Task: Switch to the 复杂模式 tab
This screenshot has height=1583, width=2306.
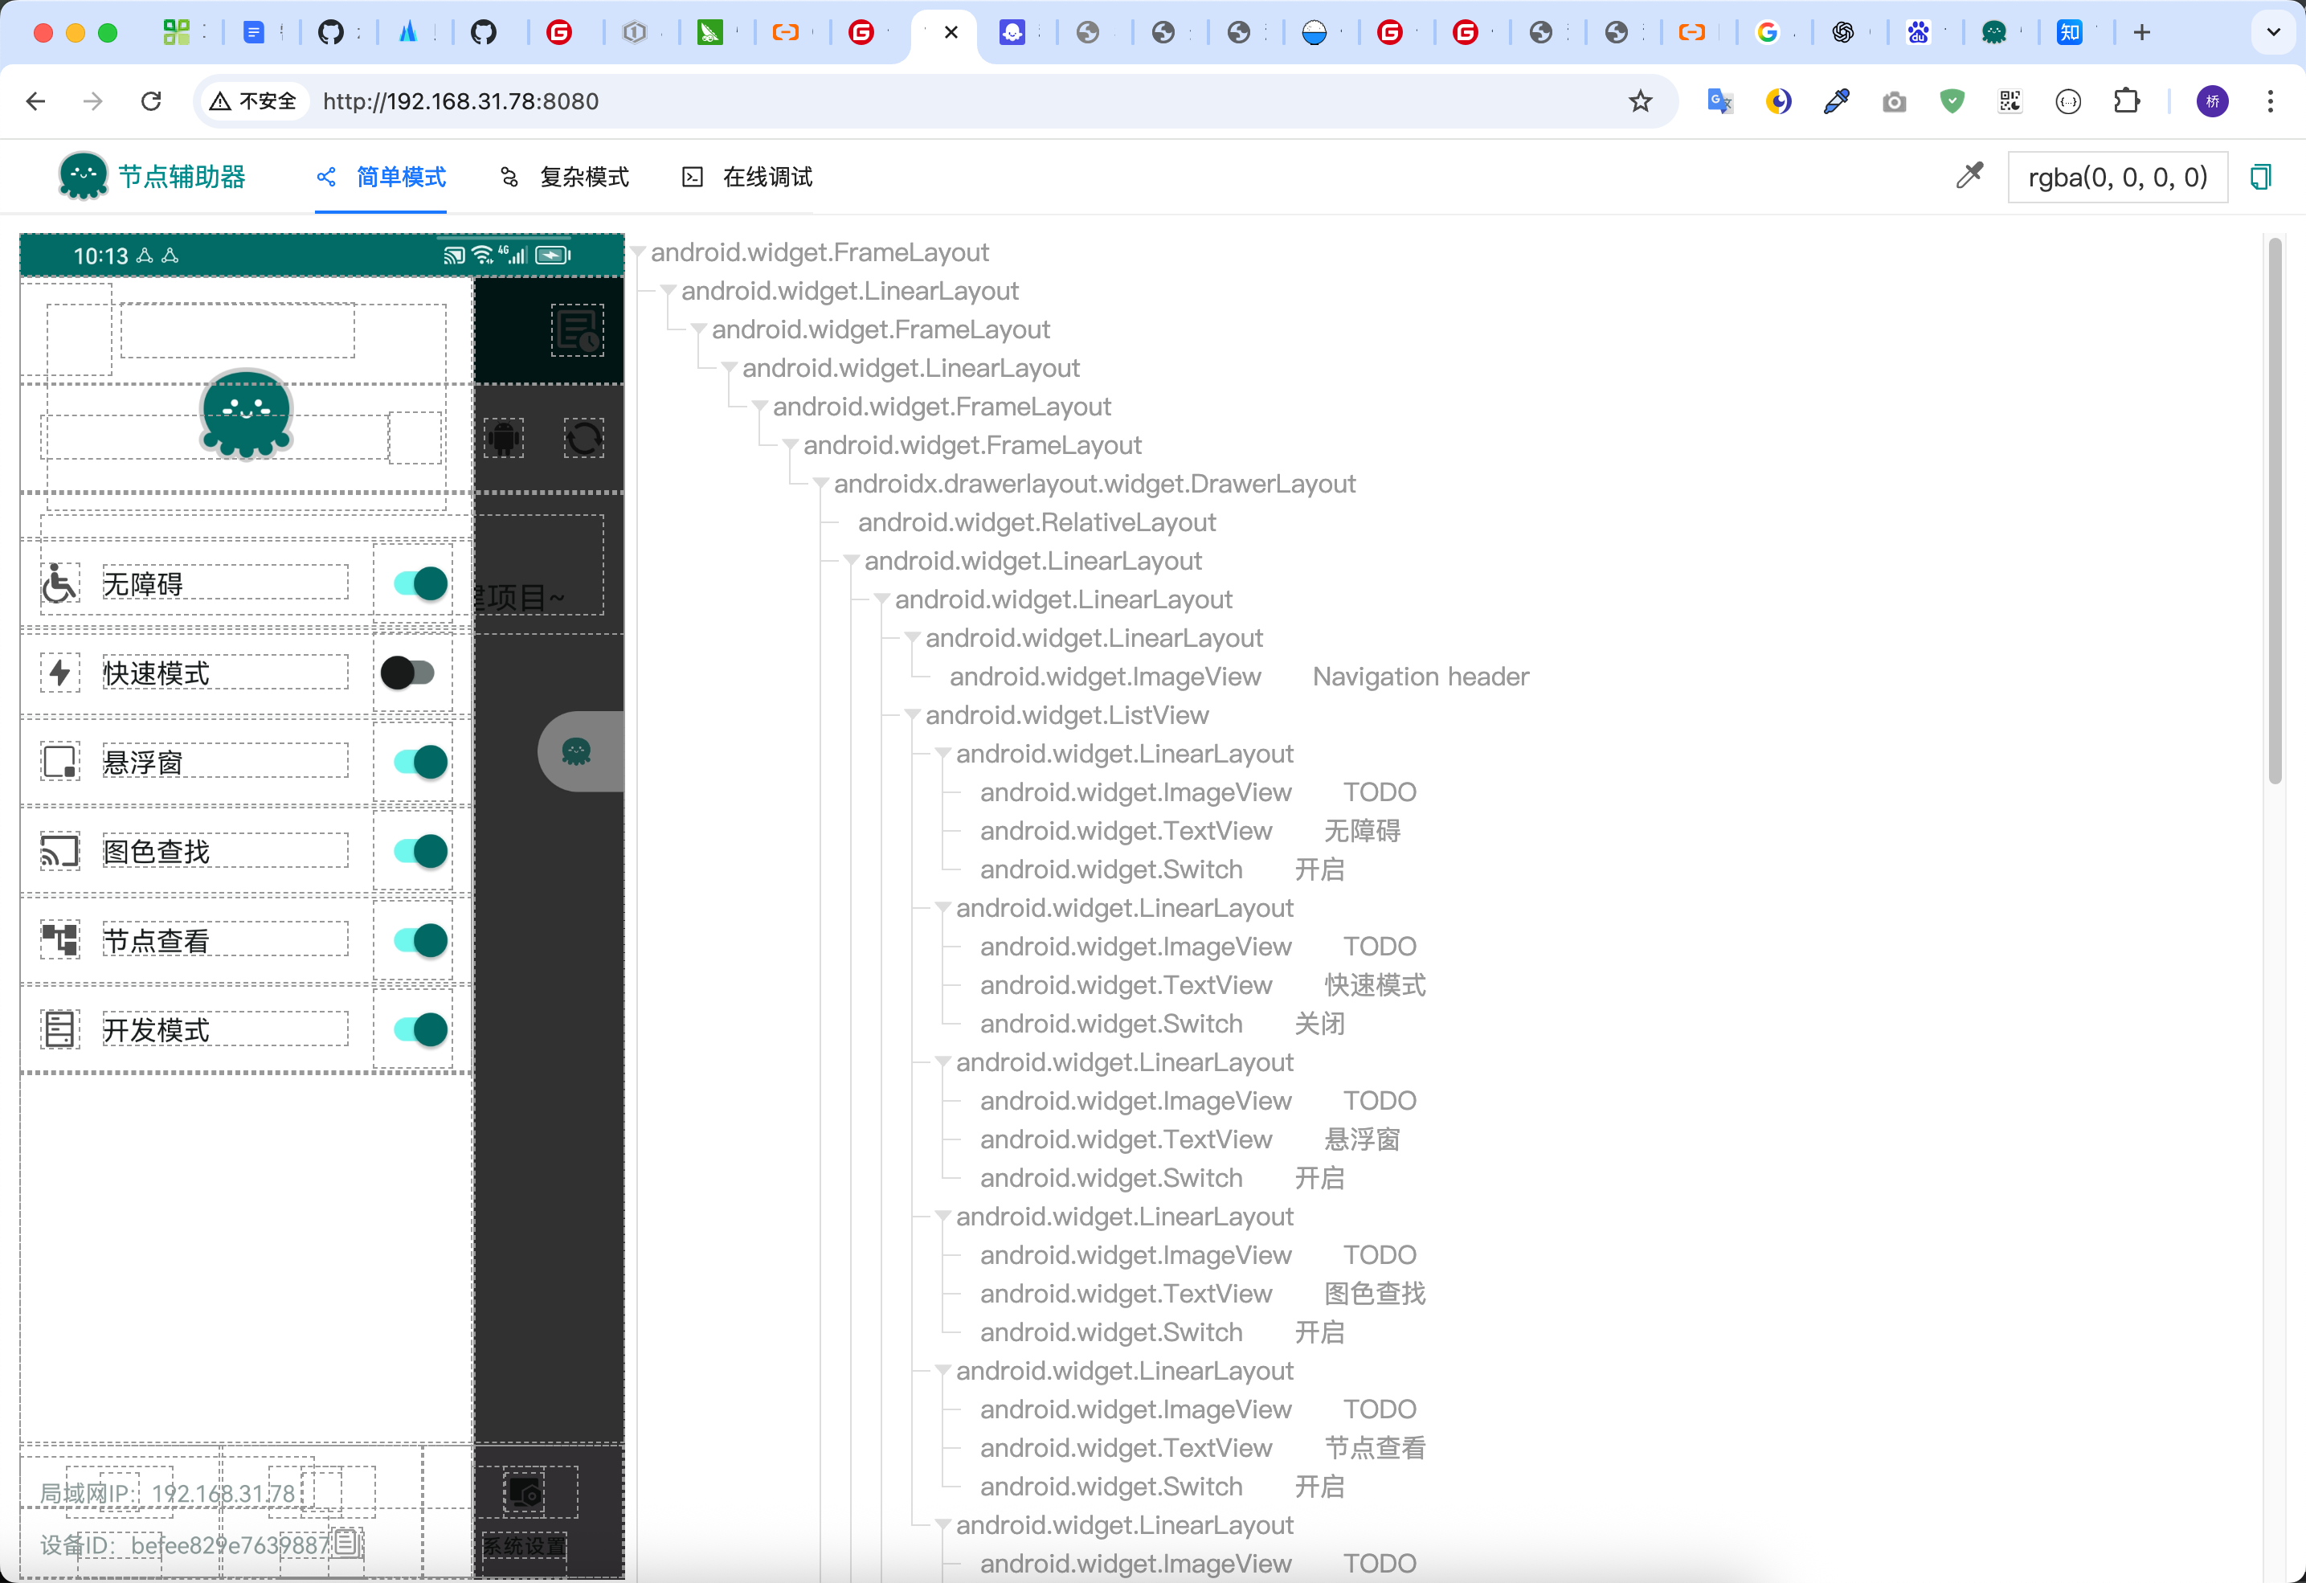Action: click(x=565, y=177)
